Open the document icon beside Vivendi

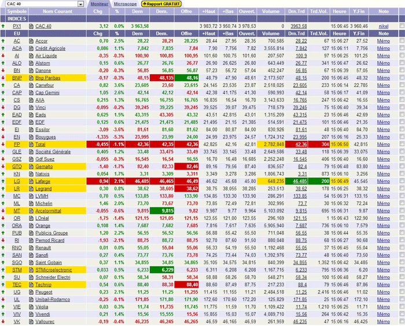pyautogui.click(x=31, y=313)
